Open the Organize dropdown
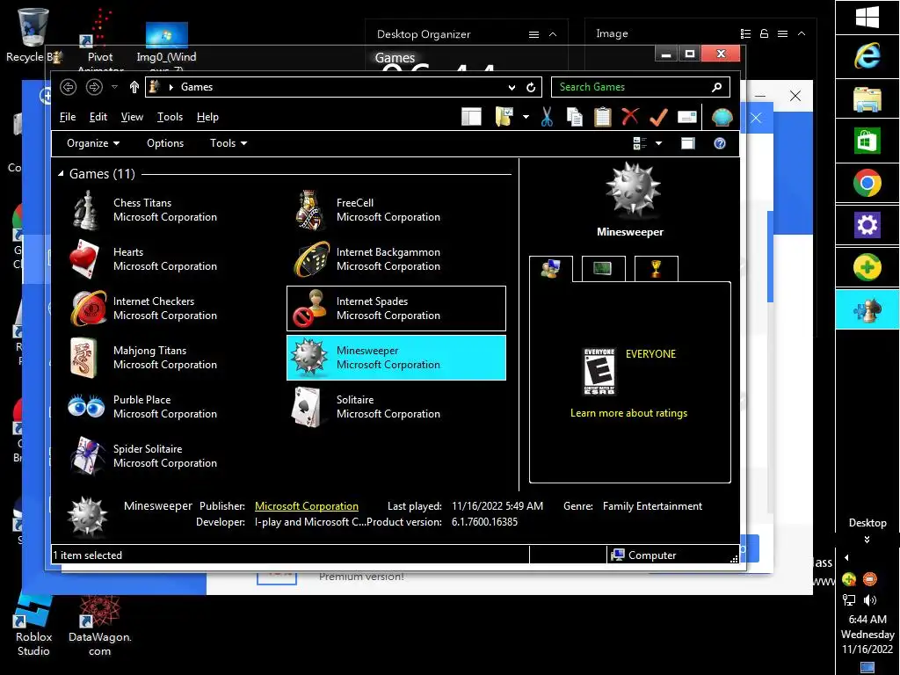Viewport: 900px width, 675px height. (93, 143)
